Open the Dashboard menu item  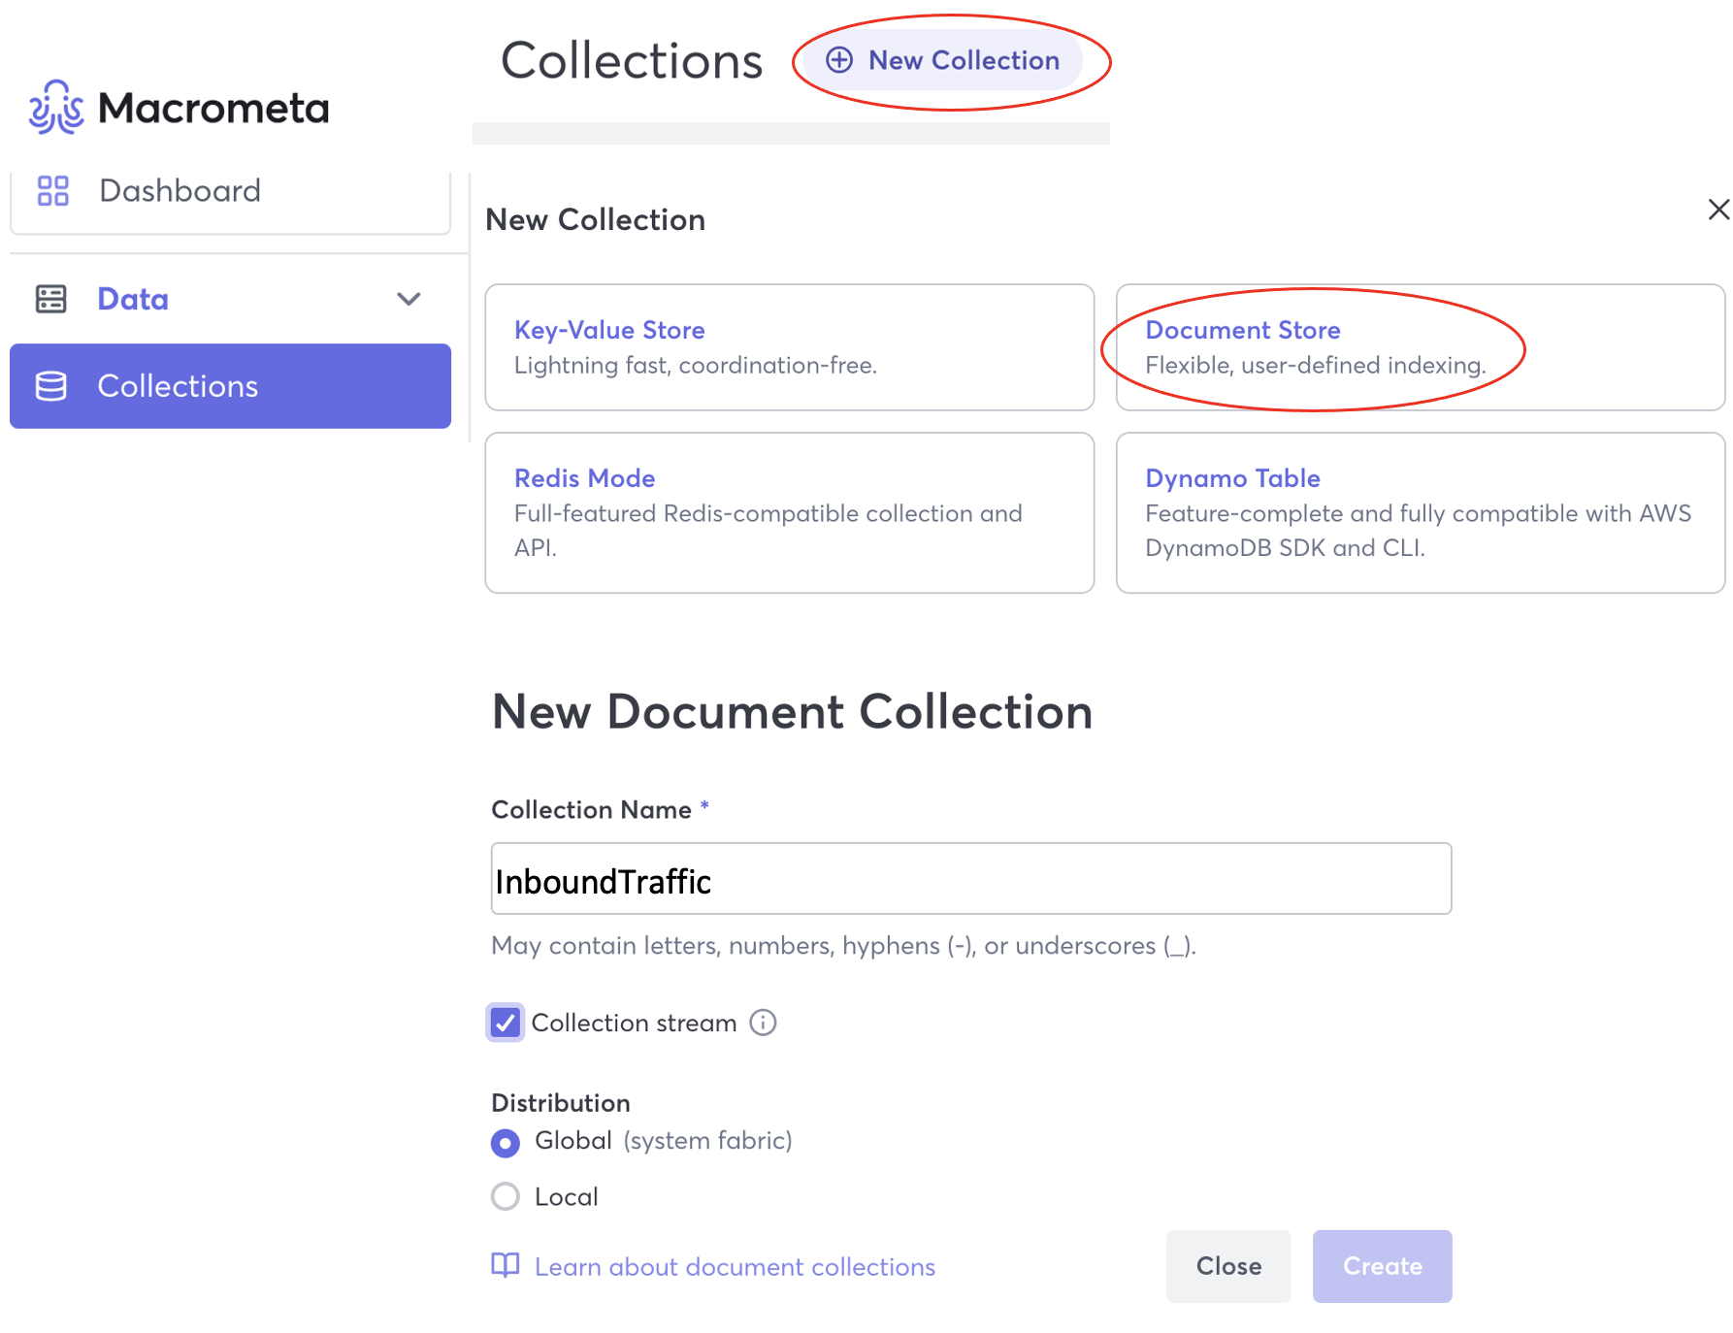230,192
